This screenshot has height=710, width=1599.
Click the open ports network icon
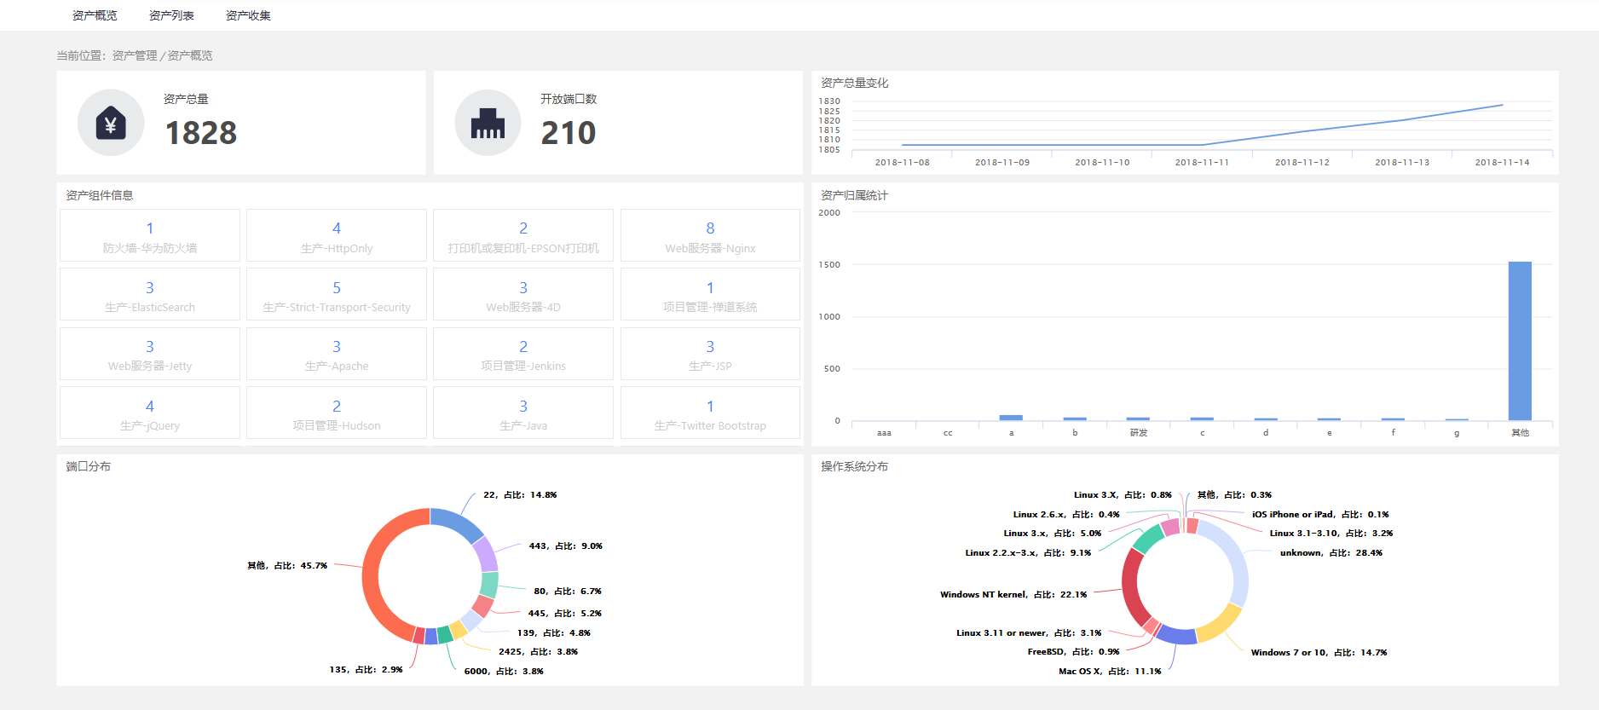[x=488, y=123]
